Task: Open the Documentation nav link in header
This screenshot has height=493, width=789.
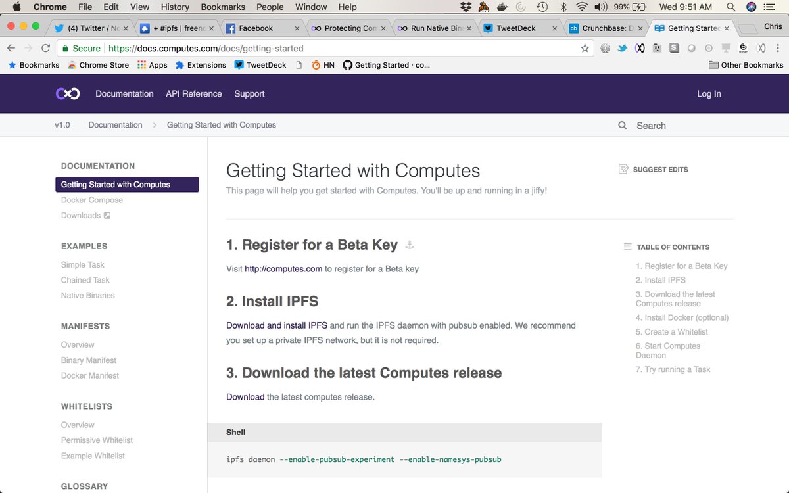Action: coord(124,94)
